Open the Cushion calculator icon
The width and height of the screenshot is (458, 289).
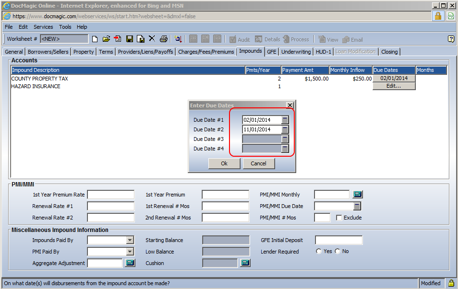click(245, 263)
